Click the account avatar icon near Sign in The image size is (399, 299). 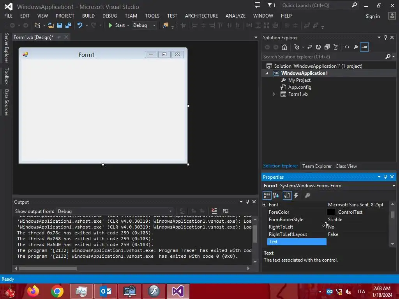tap(392, 16)
